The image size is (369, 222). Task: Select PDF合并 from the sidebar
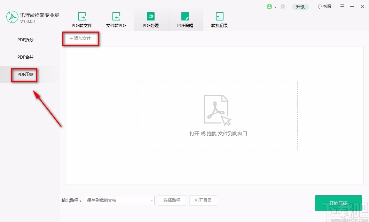coord(24,57)
